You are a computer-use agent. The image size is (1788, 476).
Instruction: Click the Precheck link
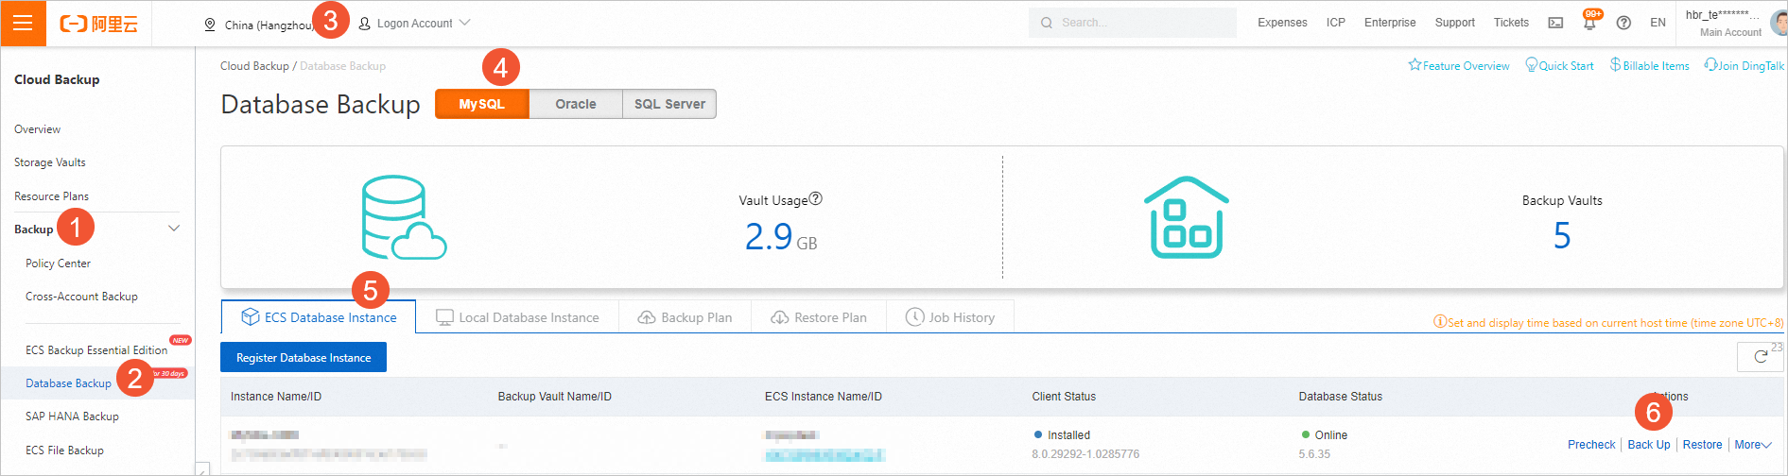click(x=1591, y=445)
